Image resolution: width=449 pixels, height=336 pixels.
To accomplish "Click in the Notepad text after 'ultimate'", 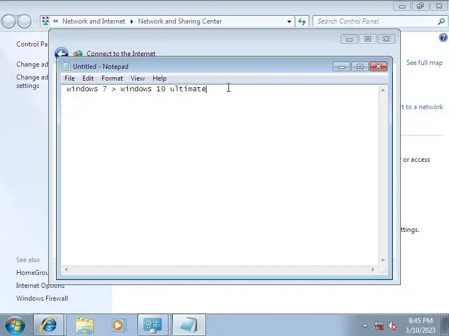I will [208, 89].
